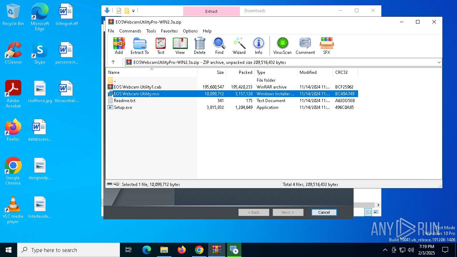Create SFX self-extracting archive
The width and height of the screenshot is (457, 257).
[327, 46]
